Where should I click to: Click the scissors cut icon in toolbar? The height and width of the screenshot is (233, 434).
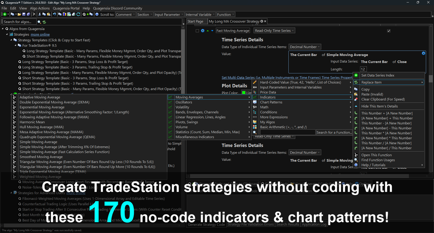click(39, 14)
